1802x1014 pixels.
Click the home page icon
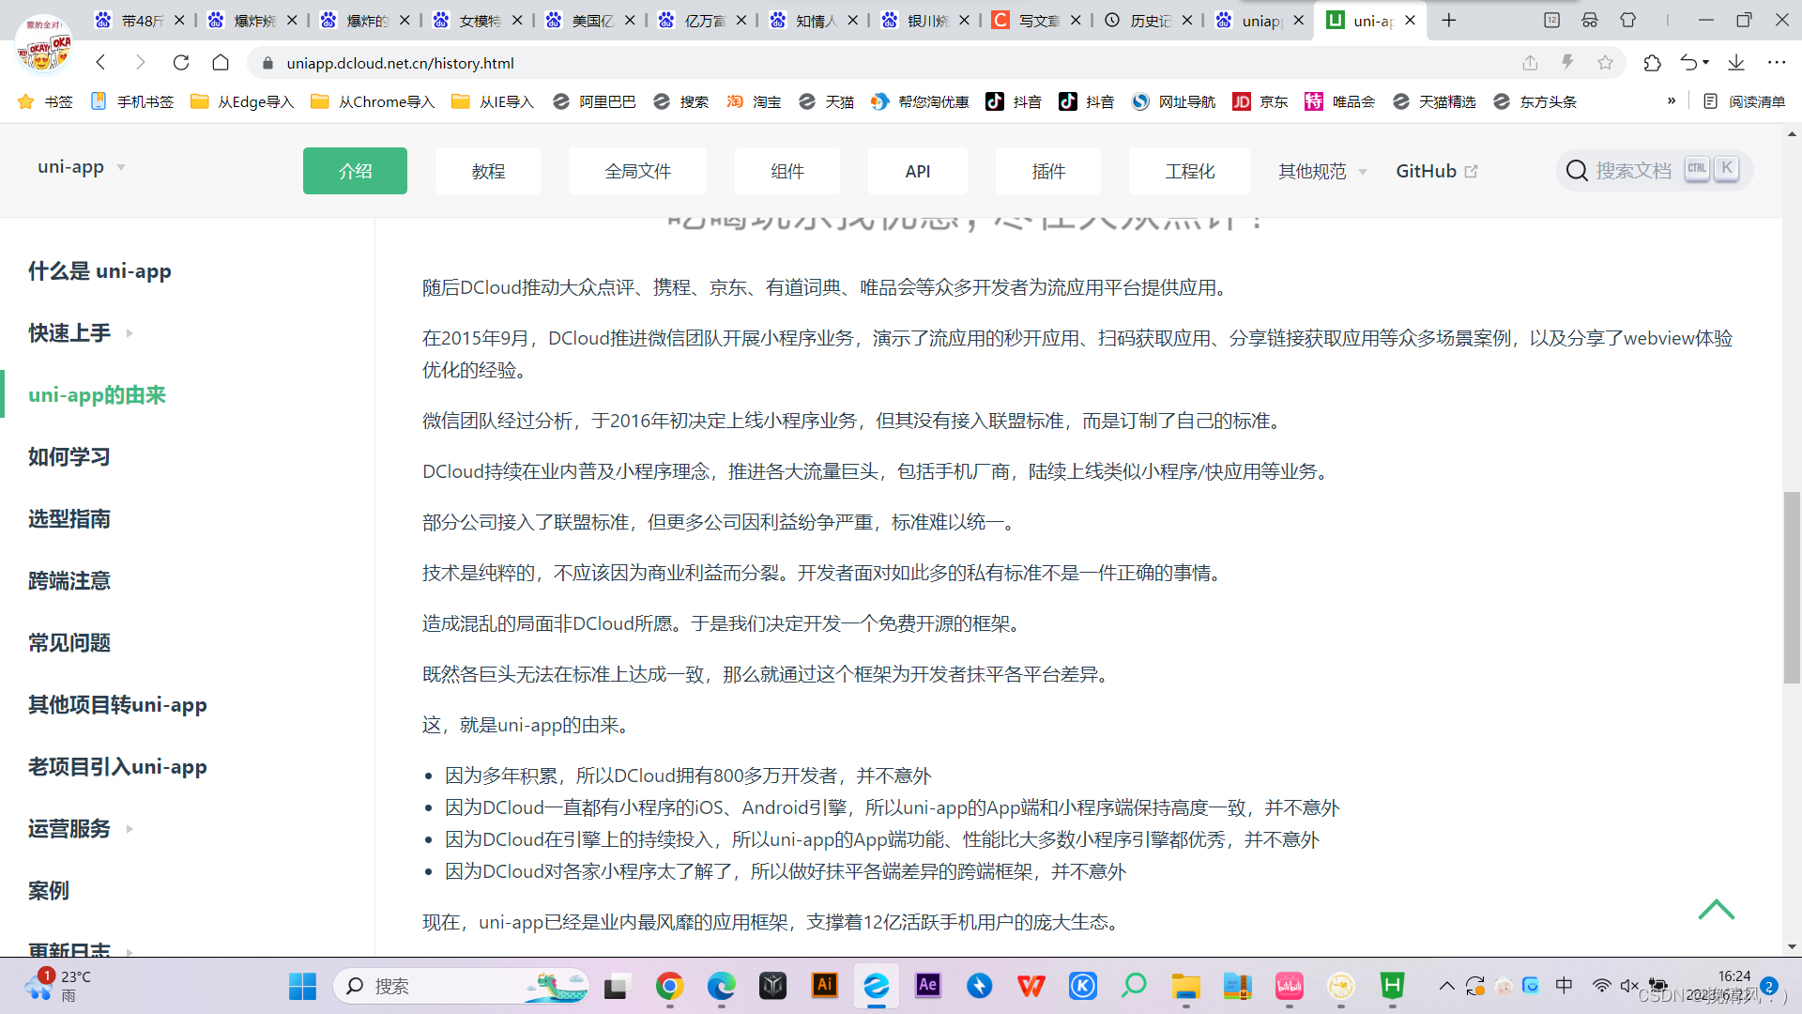pos(221,63)
